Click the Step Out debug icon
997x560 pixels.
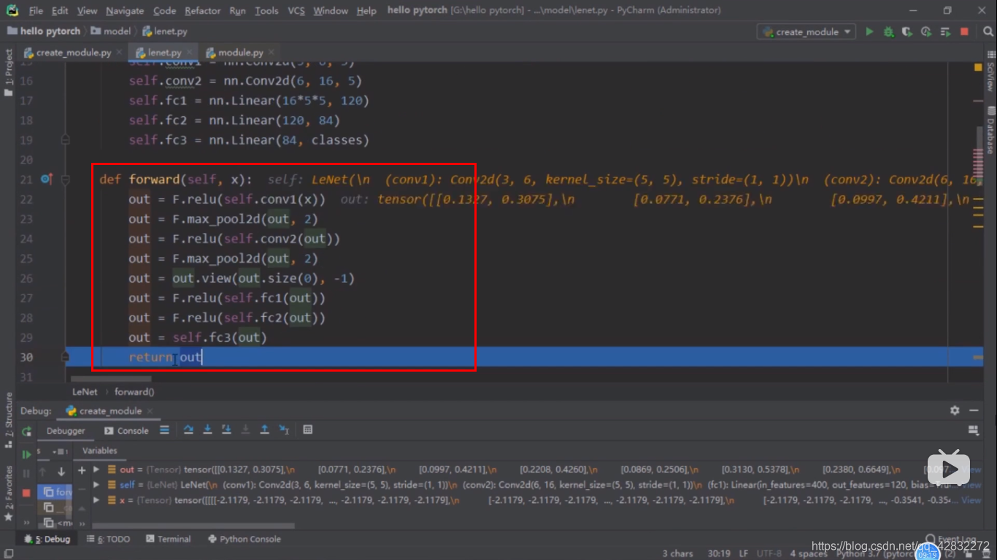click(x=264, y=430)
